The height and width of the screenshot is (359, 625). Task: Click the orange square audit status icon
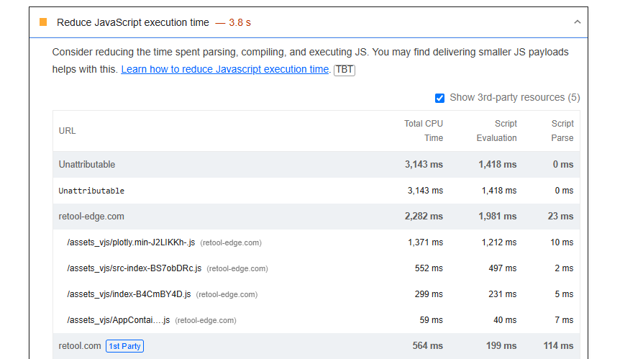(x=43, y=22)
